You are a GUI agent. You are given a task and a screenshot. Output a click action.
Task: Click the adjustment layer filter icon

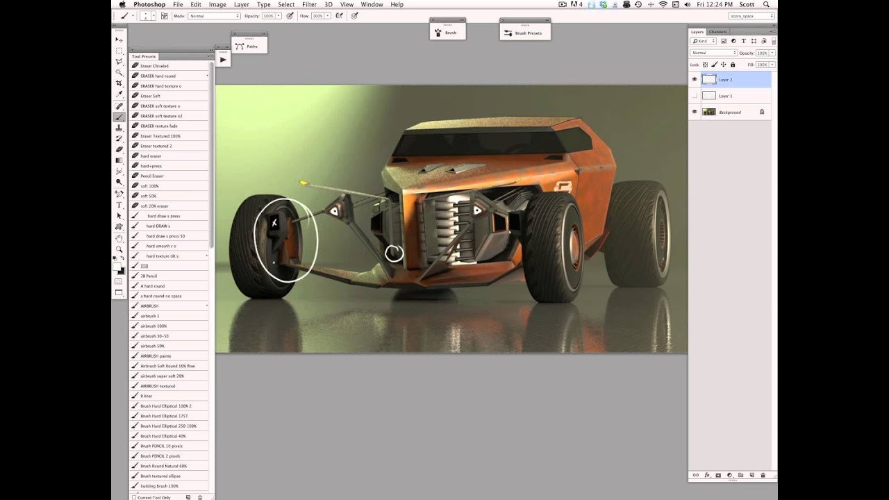pyautogui.click(x=733, y=41)
